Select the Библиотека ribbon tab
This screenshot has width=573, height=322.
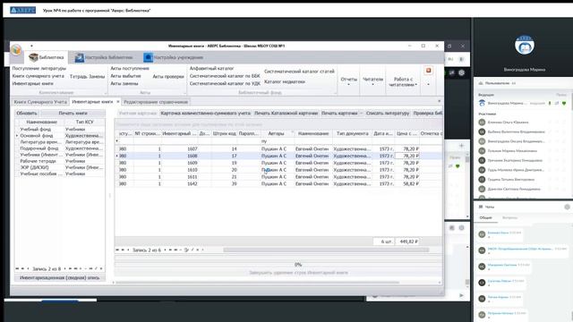pyautogui.click(x=47, y=57)
